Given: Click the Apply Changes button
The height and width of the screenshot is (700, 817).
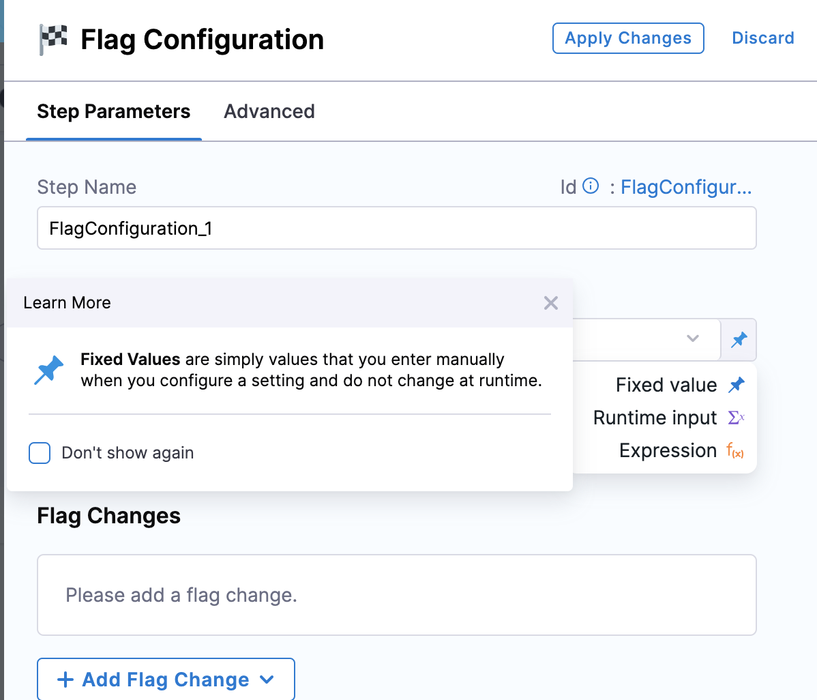Looking at the screenshot, I should point(627,38).
